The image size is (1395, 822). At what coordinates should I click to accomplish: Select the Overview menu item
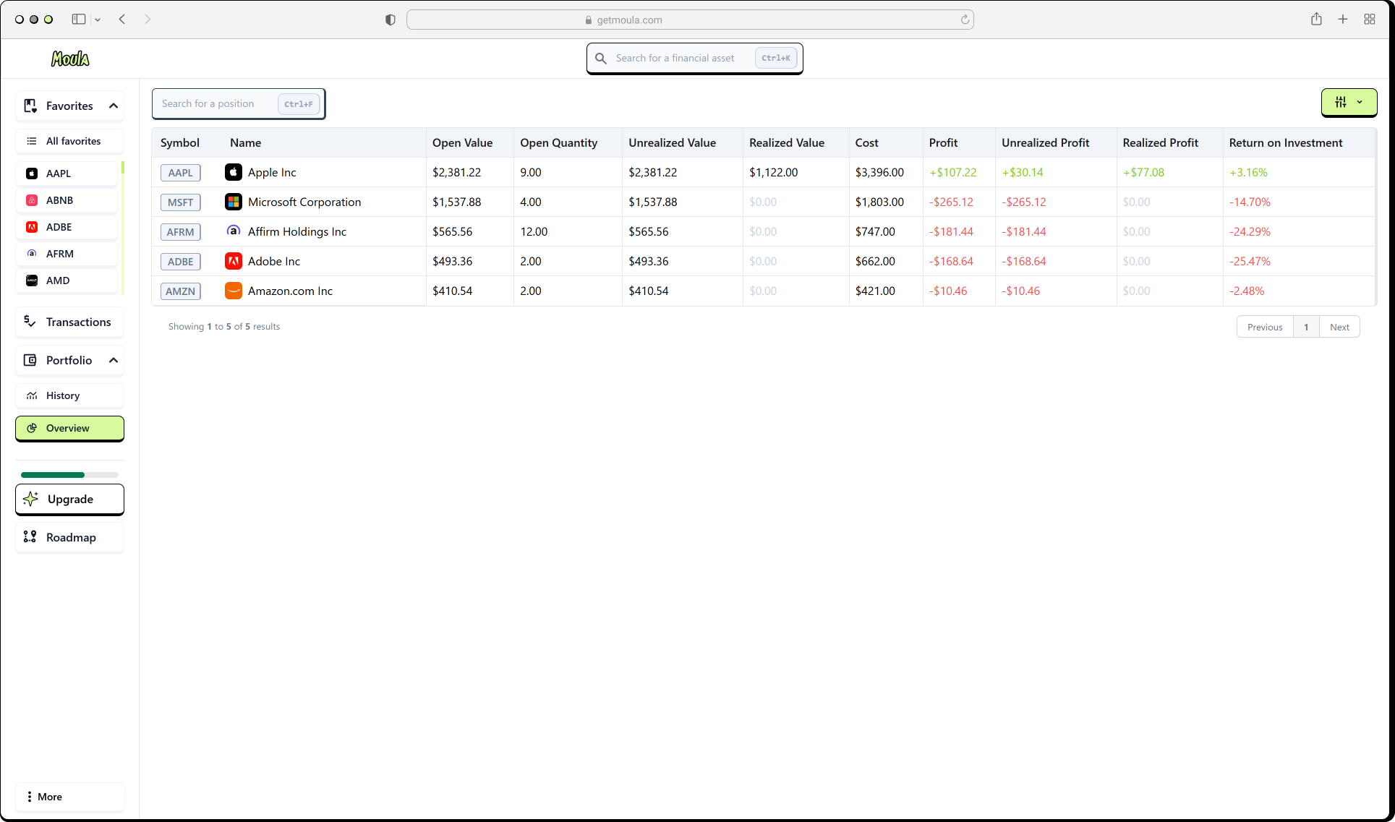tap(69, 428)
